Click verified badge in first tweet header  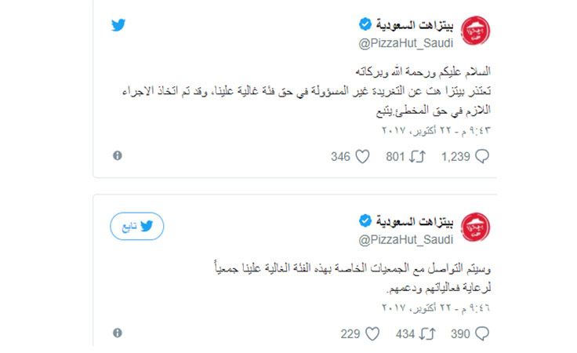tap(365, 24)
